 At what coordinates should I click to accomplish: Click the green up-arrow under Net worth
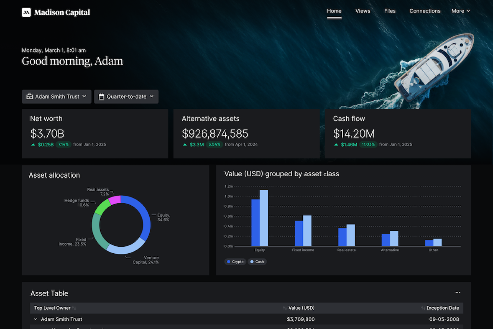[33, 145]
